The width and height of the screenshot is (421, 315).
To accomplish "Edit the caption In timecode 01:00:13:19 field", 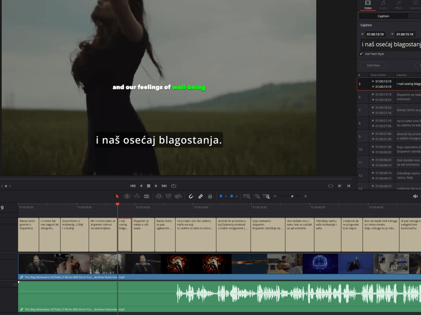I will tap(376, 34).
